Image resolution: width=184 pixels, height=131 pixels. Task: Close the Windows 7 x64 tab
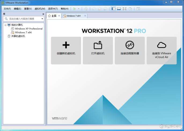[x=85, y=16]
